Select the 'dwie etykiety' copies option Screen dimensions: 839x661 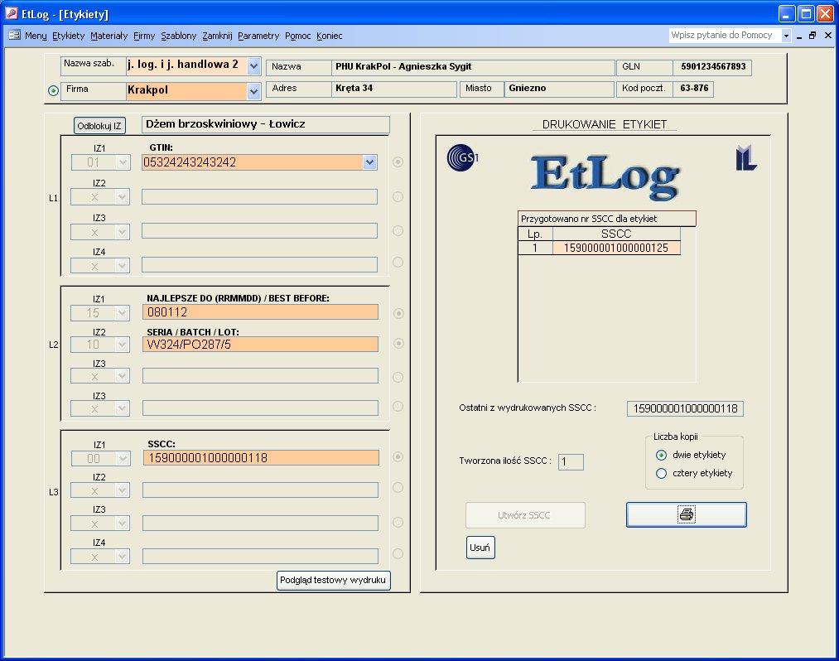pos(662,455)
